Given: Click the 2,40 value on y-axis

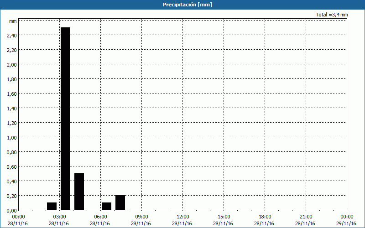Looking at the screenshot, I should pyautogui.click(x=12, y=35).
